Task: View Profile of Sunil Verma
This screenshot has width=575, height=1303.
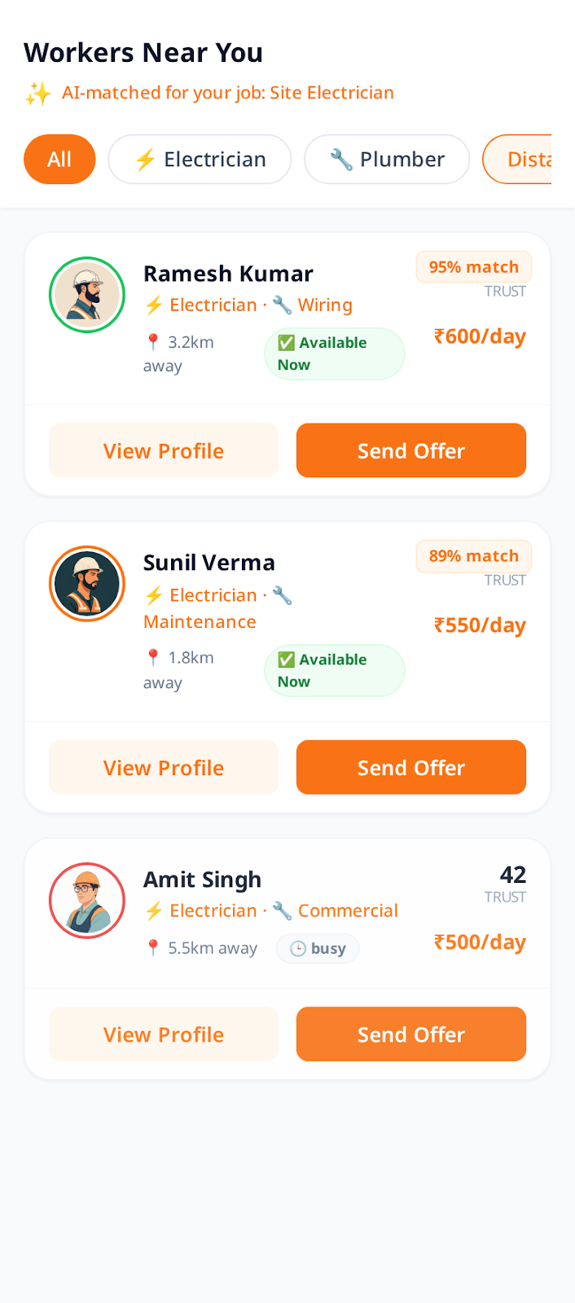Action: [x=164, y=767]
